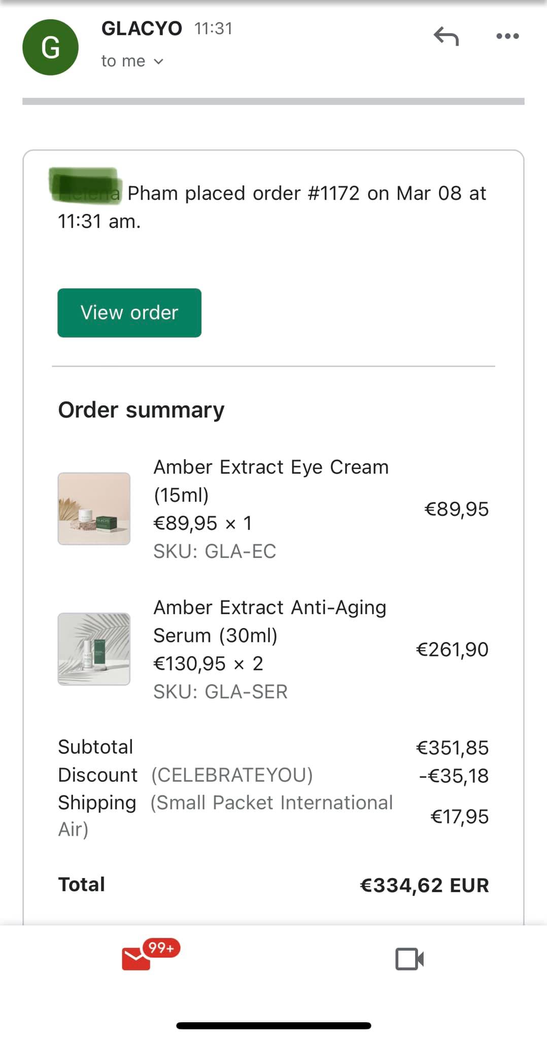Open the Mail tab with 99+ badge
The width and height of the screenshot is (547, 1040).
point(136,959)
